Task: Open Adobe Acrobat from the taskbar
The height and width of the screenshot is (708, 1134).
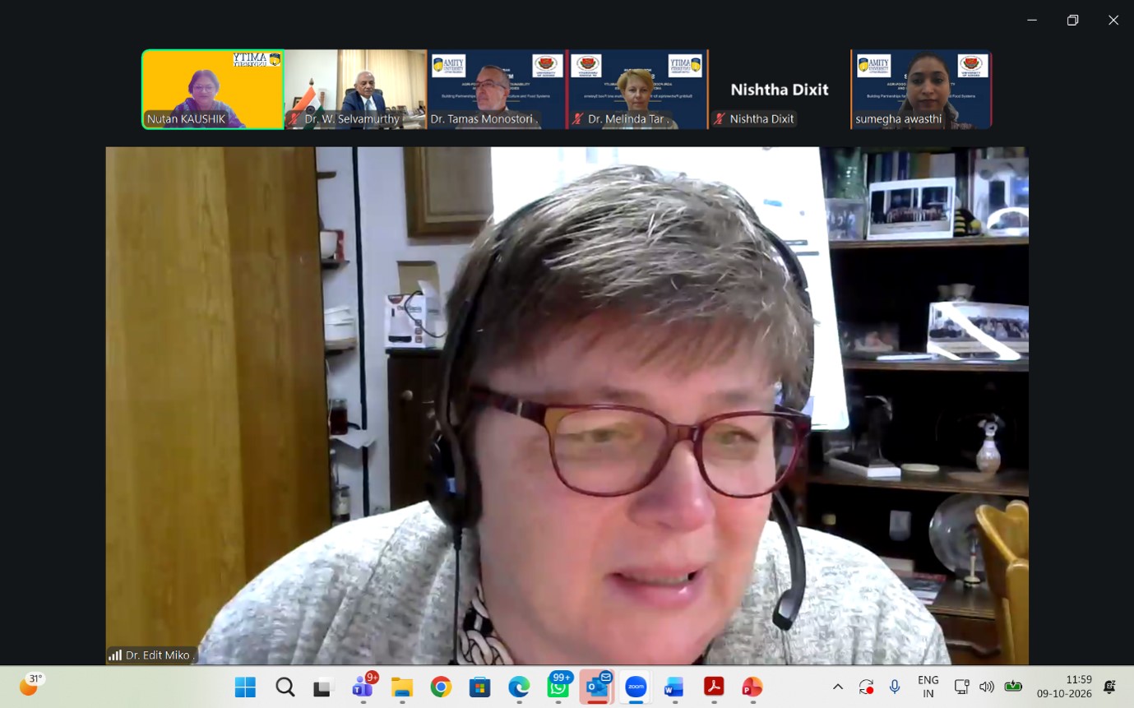Action: pos(714,687)
